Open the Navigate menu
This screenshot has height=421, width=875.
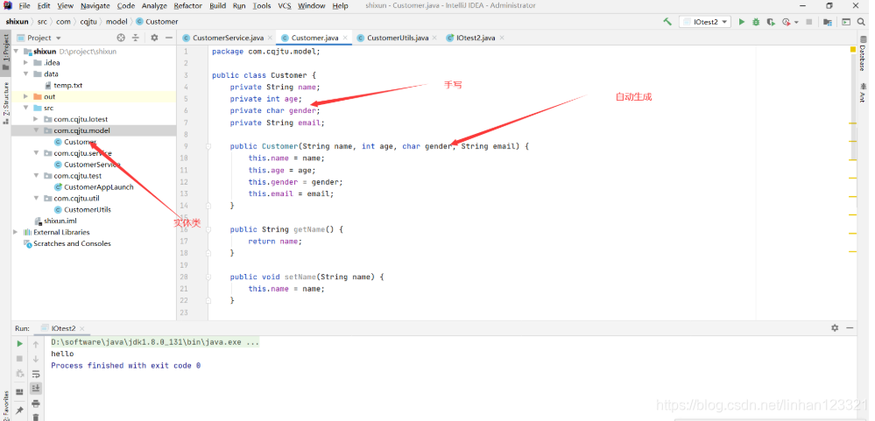(95, 5)
